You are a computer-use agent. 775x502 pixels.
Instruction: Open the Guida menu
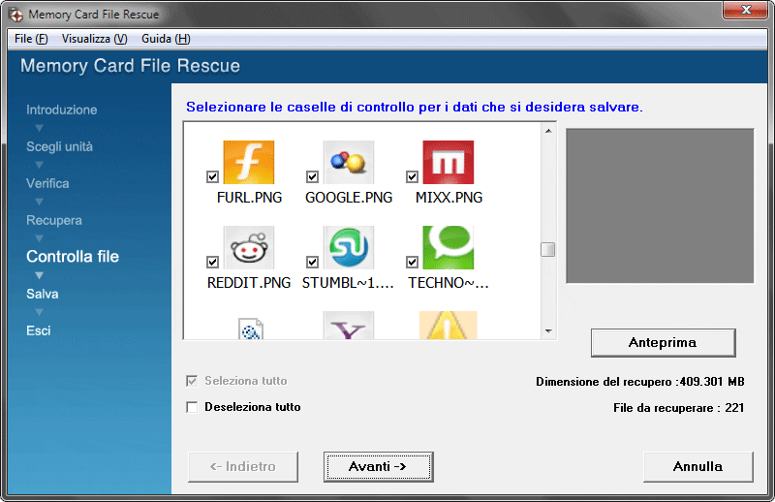coord(166,39)
